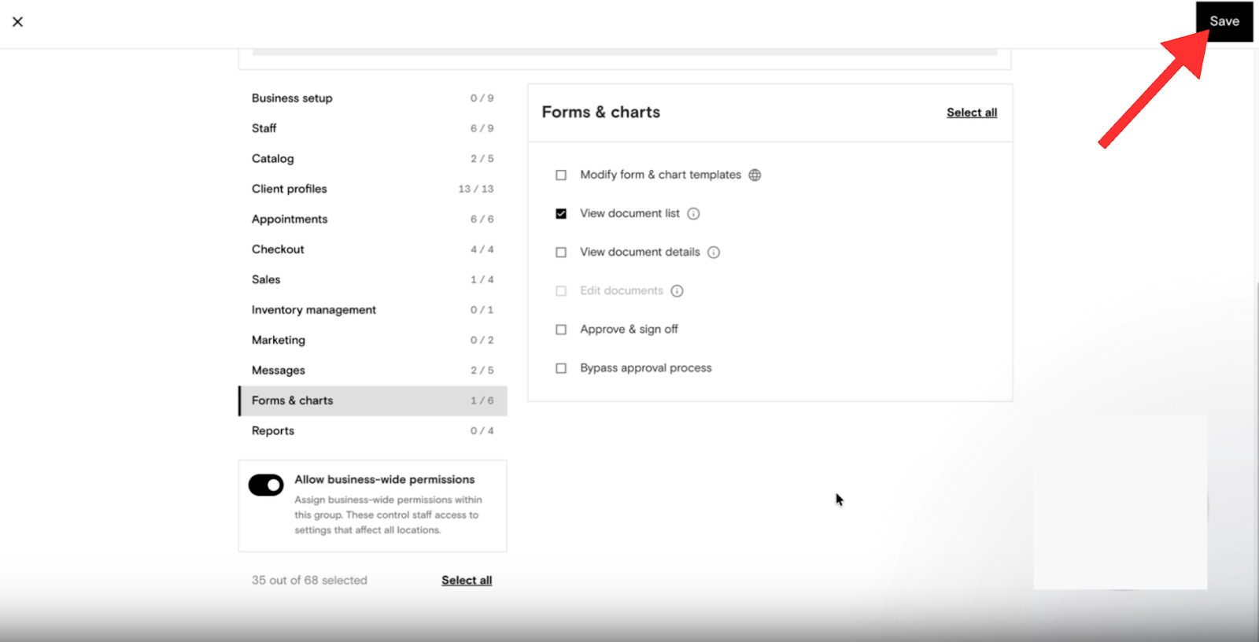This screenshot has height=642, width=1259.
Task: Click the 'Bypass approval process' label
Action: (646, 367)
